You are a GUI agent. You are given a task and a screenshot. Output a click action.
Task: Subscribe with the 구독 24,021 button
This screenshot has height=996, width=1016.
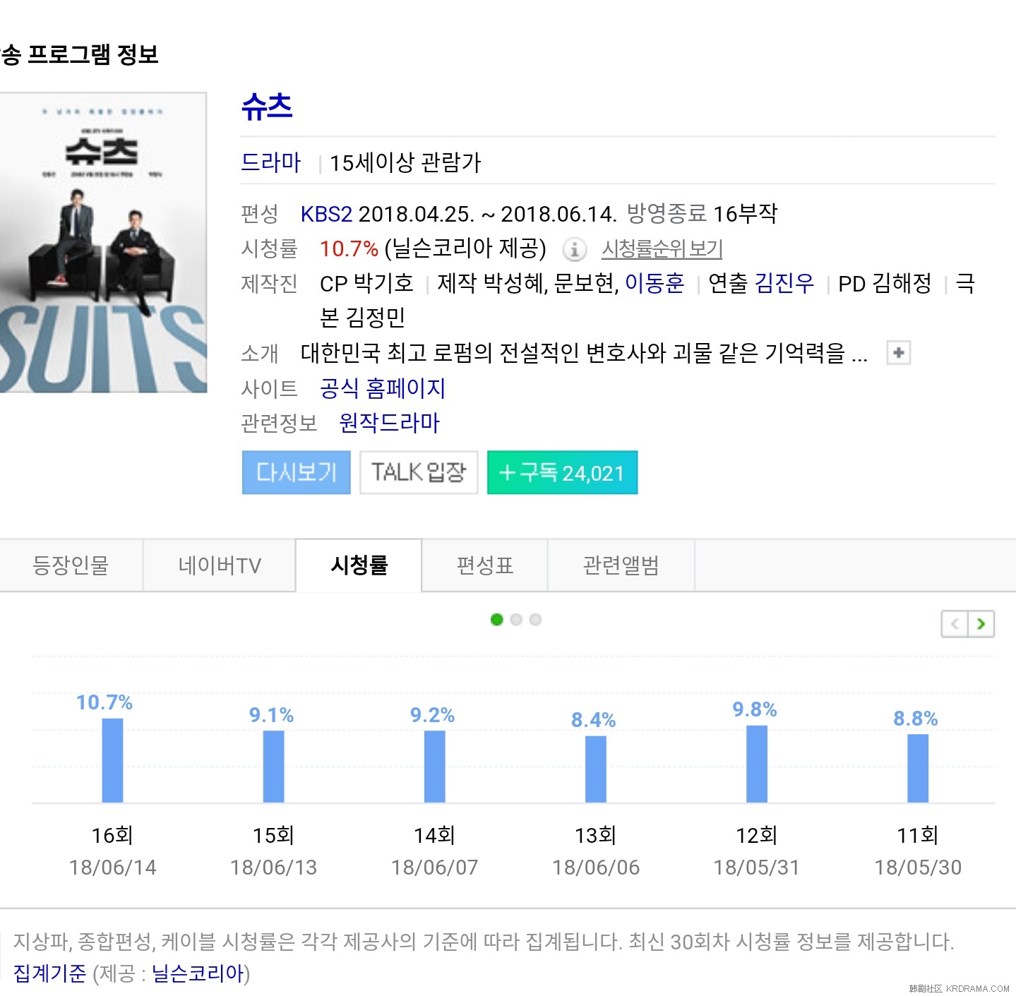[562, 472]
